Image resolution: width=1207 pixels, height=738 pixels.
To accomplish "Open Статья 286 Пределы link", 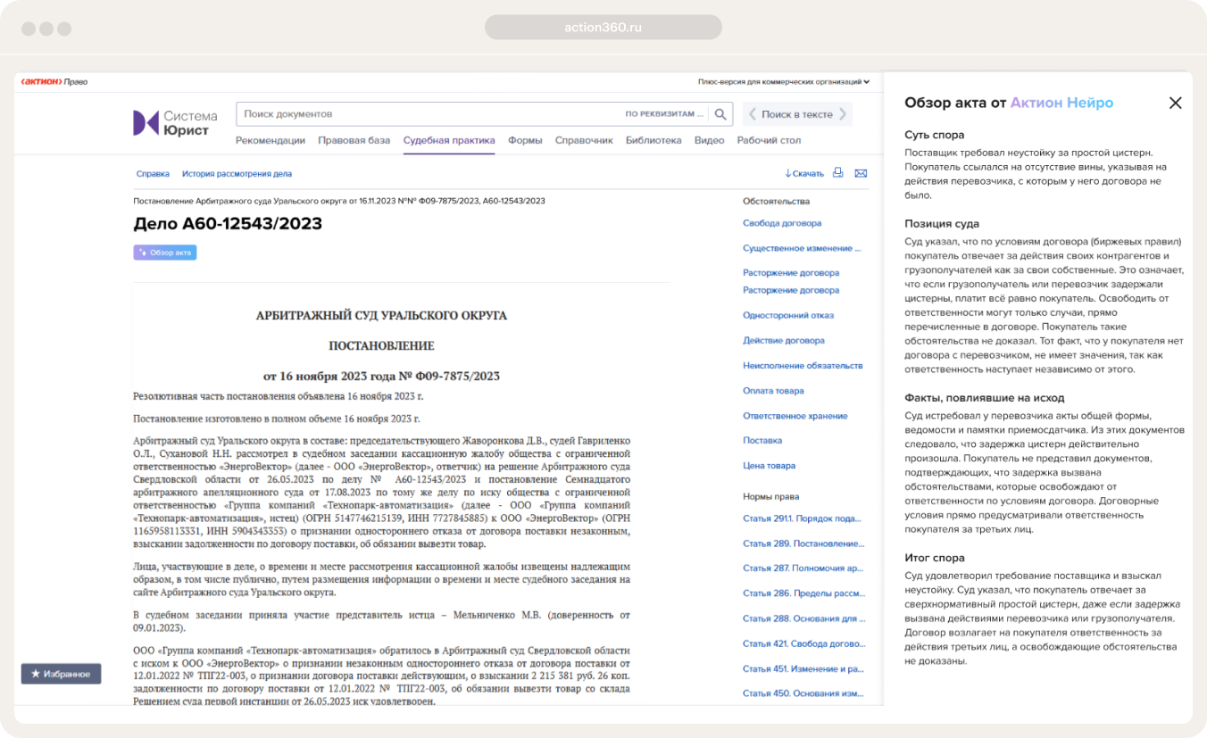I will tap(803, 593).
